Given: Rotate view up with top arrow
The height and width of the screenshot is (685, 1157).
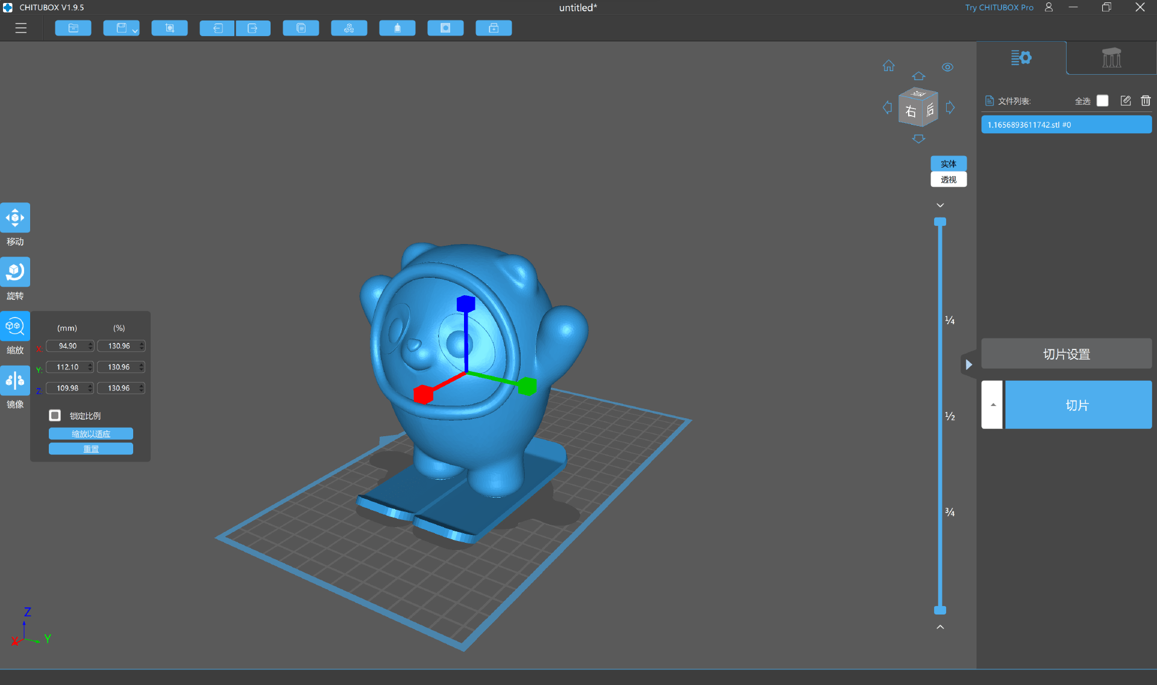Looking at the screenshot, I should 918,76.
